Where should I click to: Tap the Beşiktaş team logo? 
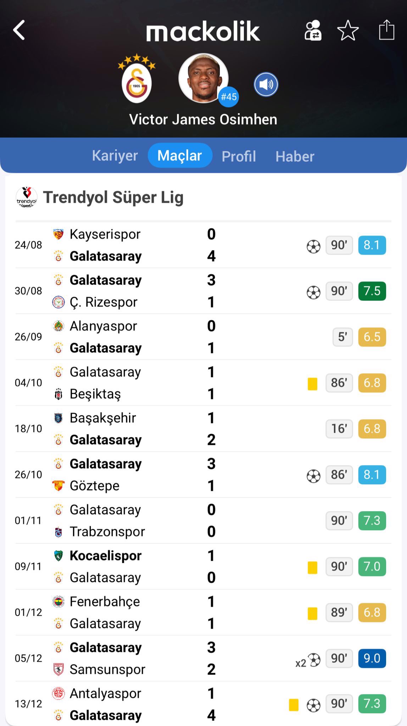click(58, 394)
